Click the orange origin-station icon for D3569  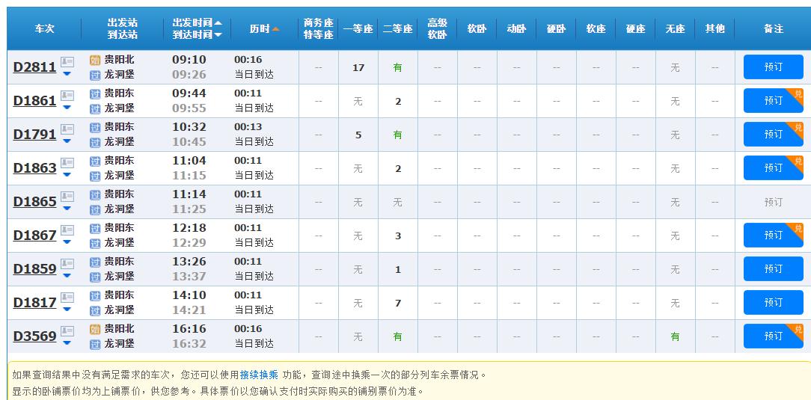click(95, 329)
